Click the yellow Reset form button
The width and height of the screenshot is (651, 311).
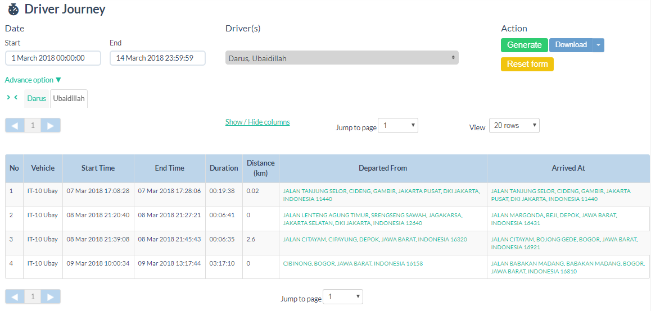click(x=527, y=64)
